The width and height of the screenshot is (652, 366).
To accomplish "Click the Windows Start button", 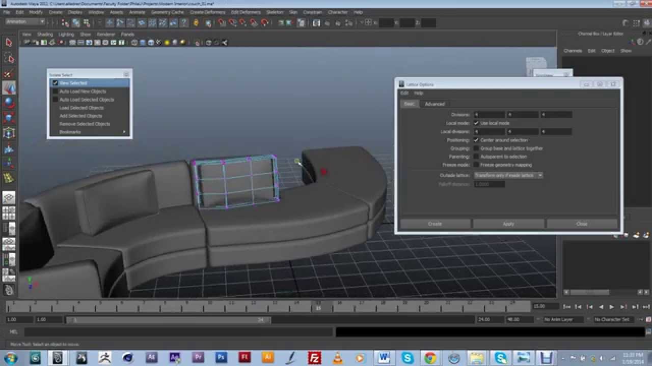I will pos(10,357).
